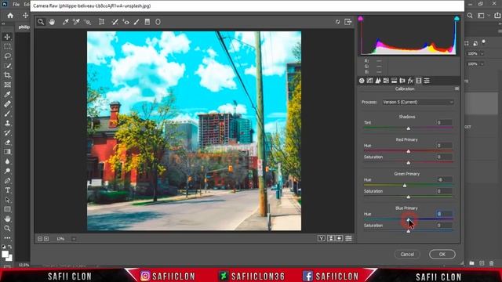The height and width of the screenshot is (282, 502).
Task: Click the Red Primary Saturation slider handle
Action: 408,163
